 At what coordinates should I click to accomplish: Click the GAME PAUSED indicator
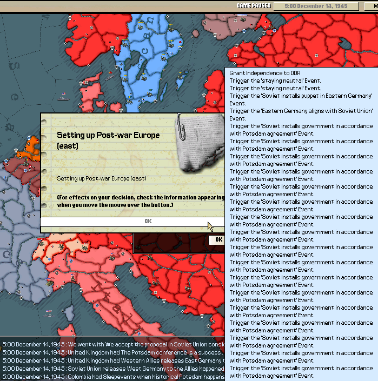click(254, 6)
